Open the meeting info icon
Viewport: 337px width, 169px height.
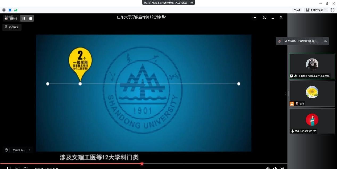[4, 10]
